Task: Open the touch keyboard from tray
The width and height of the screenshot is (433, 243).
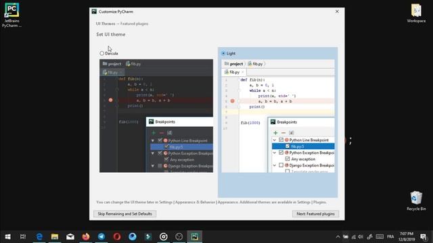Action: click(380, 237)
